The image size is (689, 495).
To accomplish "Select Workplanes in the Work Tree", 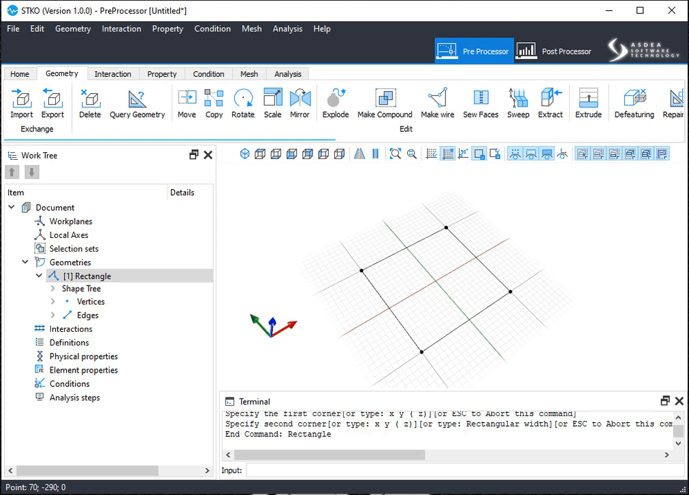I will (71, 221).
